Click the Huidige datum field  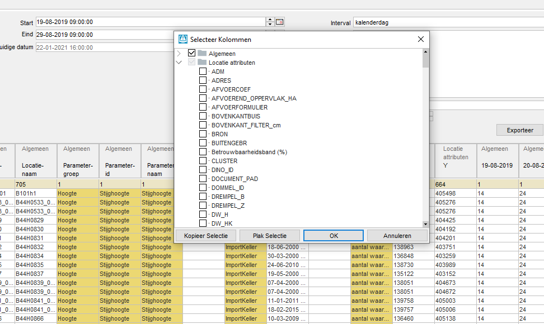(x=105, y=47)
